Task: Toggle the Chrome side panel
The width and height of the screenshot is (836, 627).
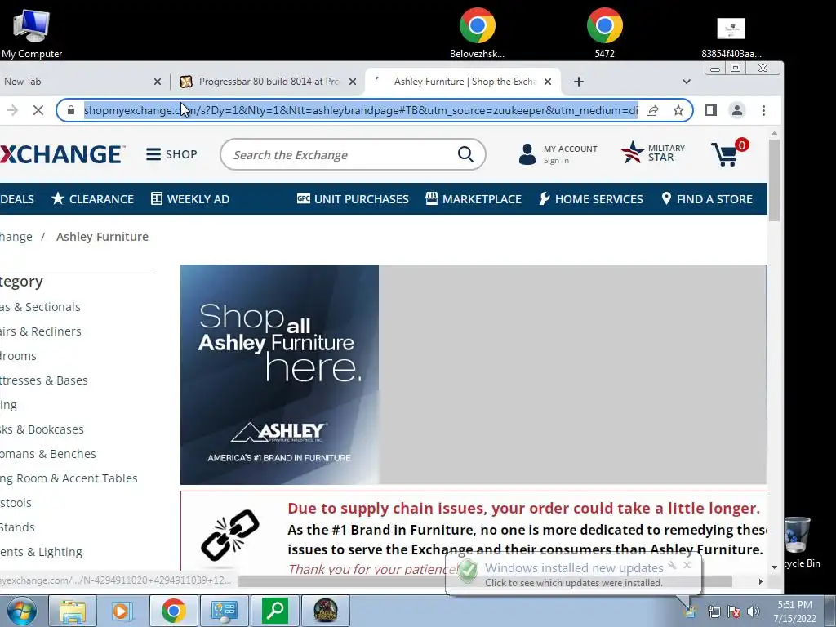Action: pyautogui.click(x=711, y=110)
